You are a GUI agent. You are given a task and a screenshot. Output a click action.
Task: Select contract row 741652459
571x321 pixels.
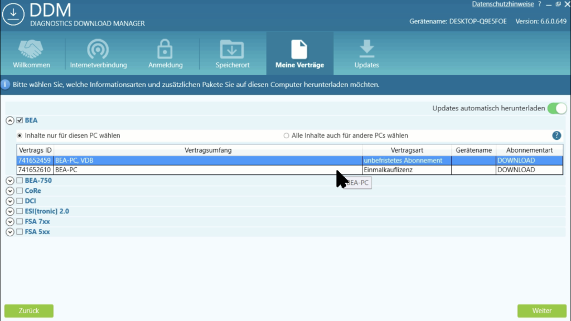coord(289,160)
